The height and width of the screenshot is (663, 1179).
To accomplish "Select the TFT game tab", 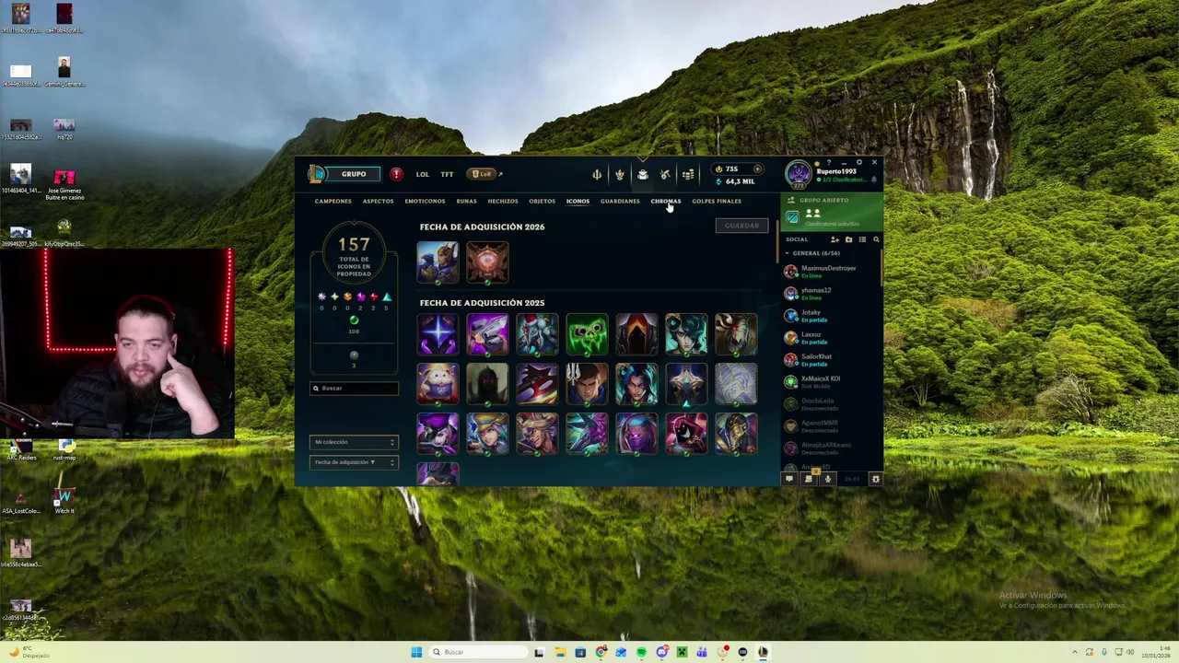I will tap(447, 174).
